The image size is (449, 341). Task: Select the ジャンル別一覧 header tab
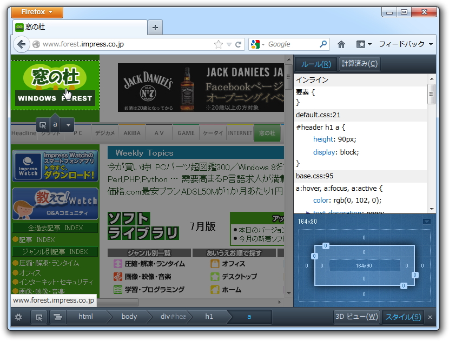(149, 253)
